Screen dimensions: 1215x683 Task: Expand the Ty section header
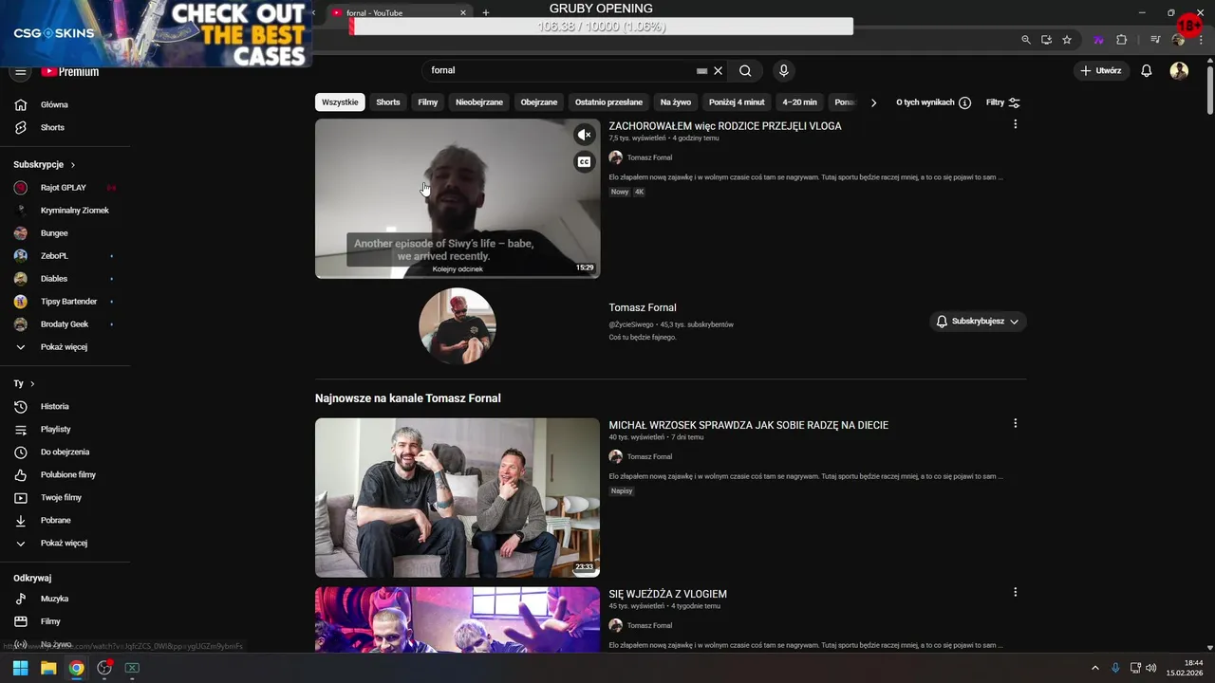tap(24, 383)
